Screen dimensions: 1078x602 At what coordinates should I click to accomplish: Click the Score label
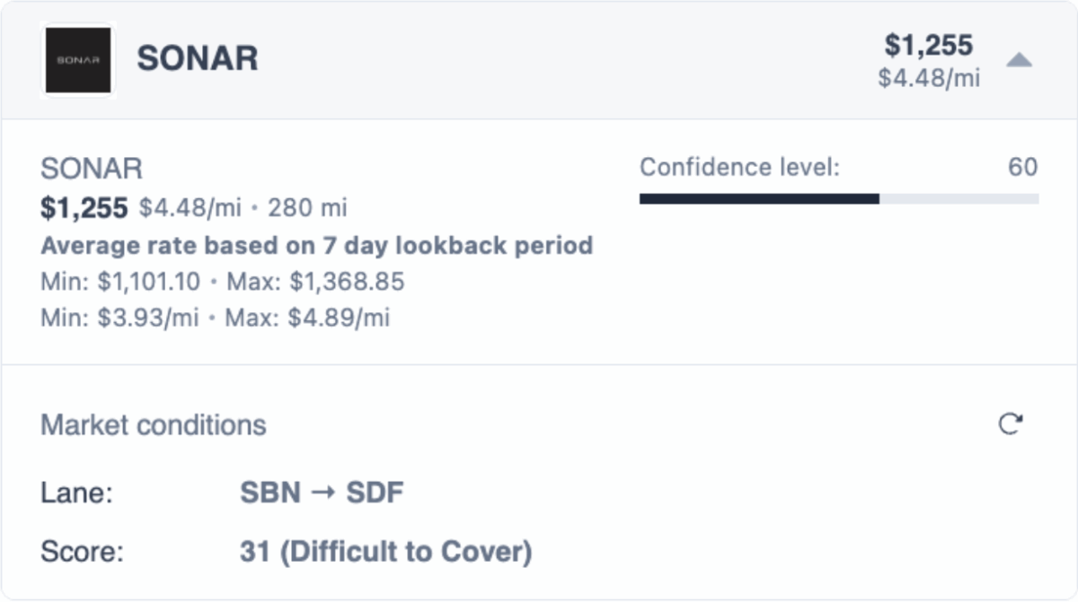(82, 552)
